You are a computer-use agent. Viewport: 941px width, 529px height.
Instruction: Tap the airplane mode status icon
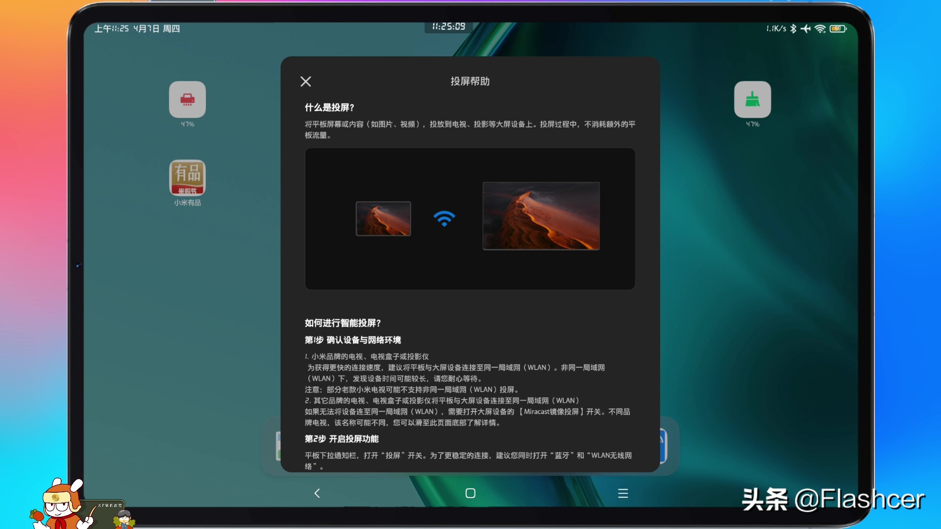(805, 29)
